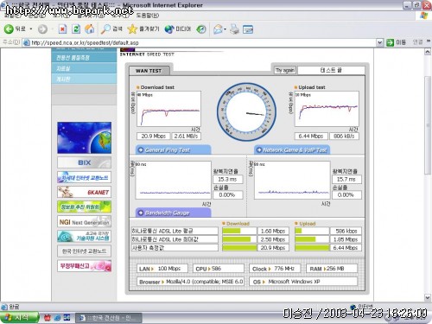Open the 한국 인터넷 교환노드 banner
Viewport: 432px width, 324px height.
tap(84, 251)
